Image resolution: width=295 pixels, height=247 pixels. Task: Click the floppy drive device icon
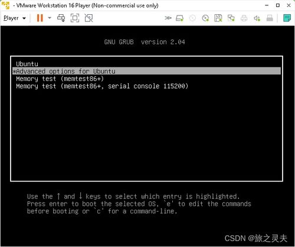(218, 18)
